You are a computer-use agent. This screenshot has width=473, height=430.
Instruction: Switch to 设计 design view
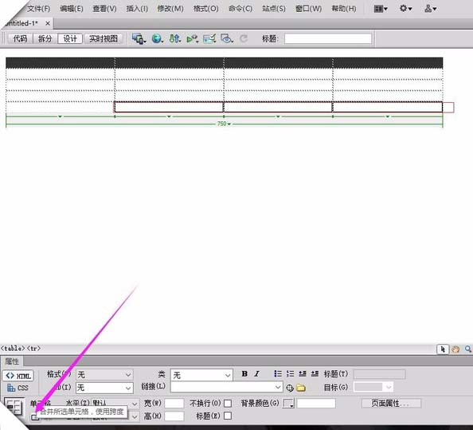pyautogui.click(x=70, y=38)
